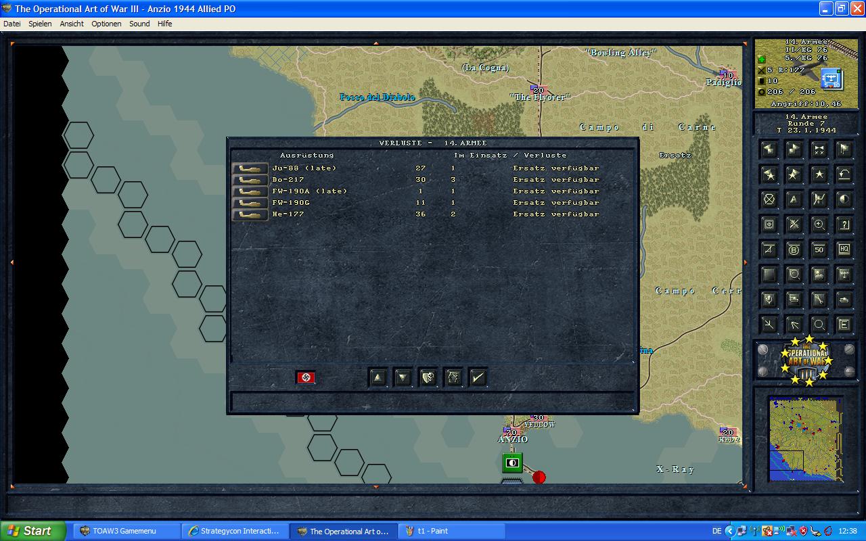The height and width of the screenshot is (541, 866).
Task: Click Ersatz verfügbar in the He-177 row
Action: coord(556,214)
